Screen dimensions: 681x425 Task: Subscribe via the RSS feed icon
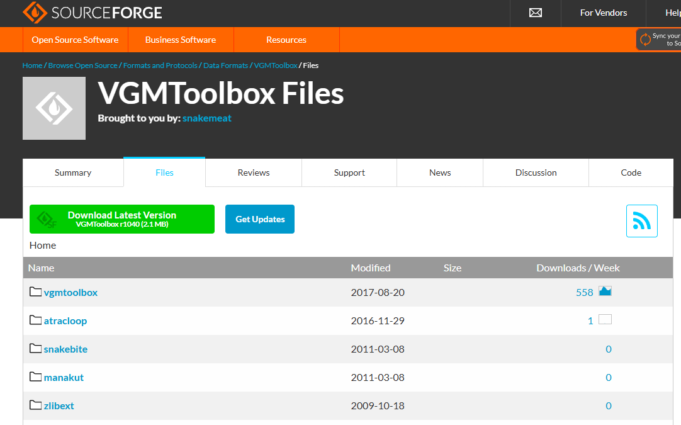click(x=641, y=220)
